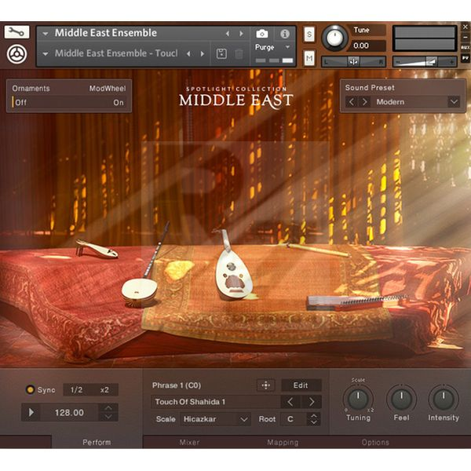The image size is (471, 471).
Task: Start phrase playback with play button
Action: click(31, 412)
